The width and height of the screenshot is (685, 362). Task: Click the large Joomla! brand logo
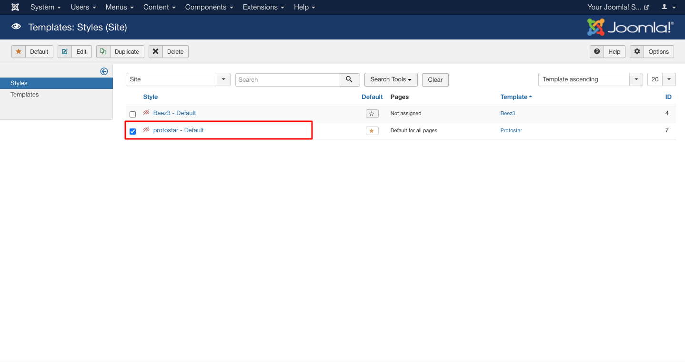pos(630,27)
